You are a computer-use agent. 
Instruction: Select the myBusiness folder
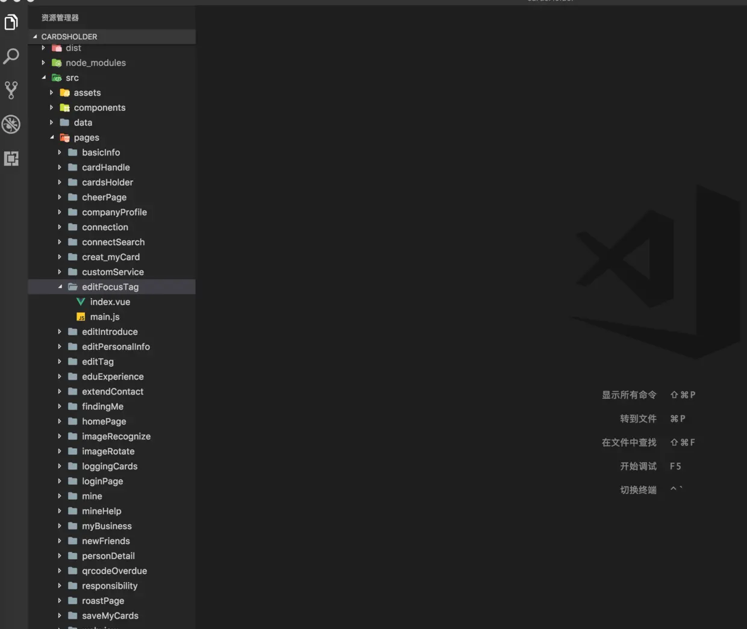pos(112,526)
